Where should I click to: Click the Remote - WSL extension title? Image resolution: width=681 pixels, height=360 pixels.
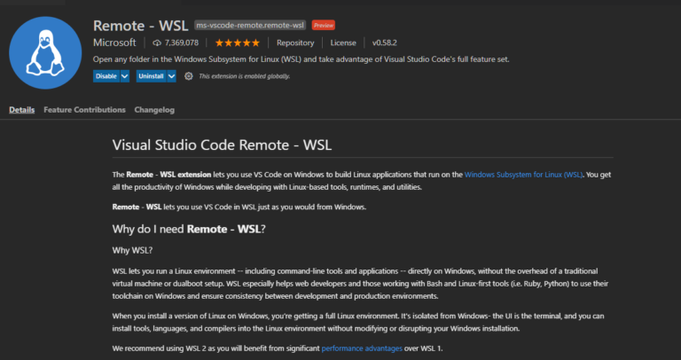point(141,25)
